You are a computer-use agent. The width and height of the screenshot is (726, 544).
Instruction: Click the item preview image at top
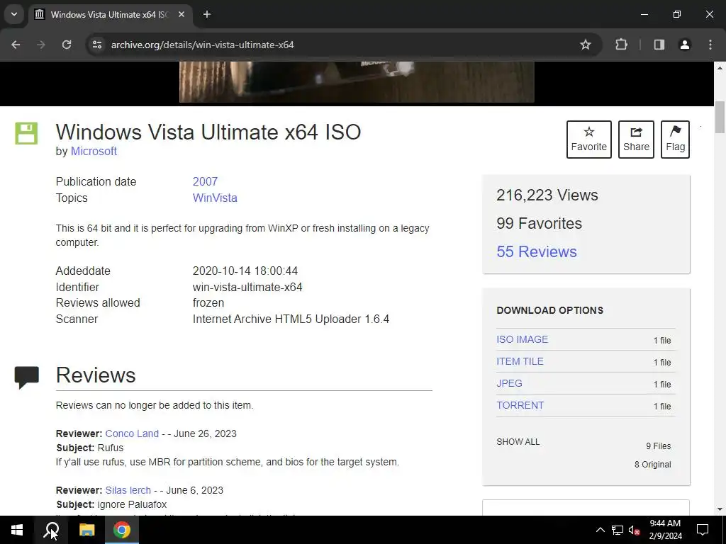click(357, 82)
